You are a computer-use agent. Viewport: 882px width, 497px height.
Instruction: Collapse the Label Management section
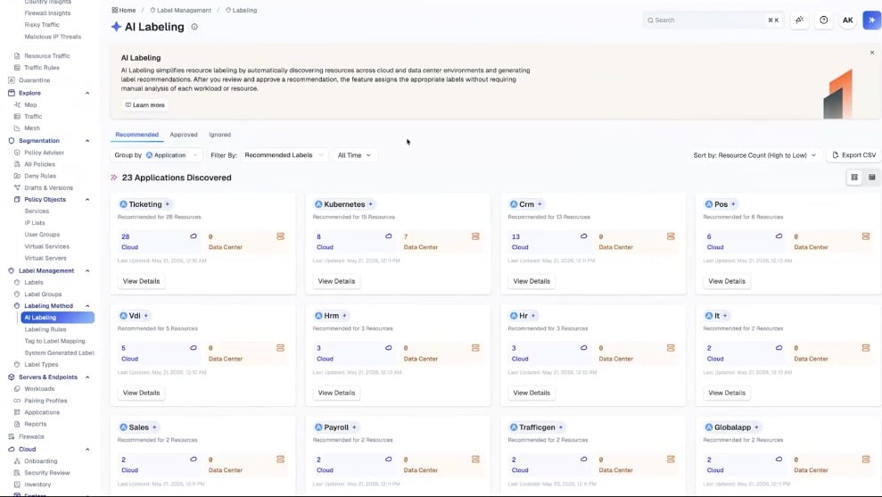pyautogui.click(x=87, y=270)
